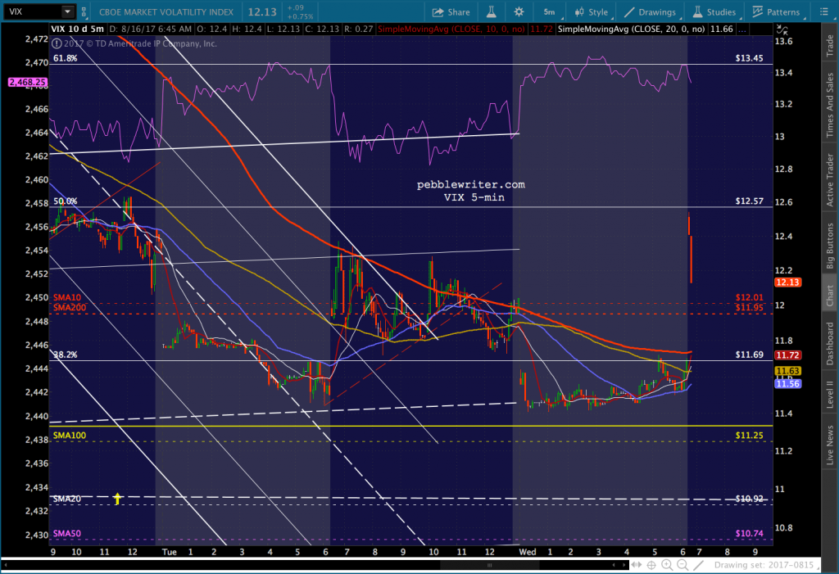The height and width of the screenshot is (574, 839).
Task: Click the info icon beside copyright notice
Action: pyautogui.click(x=57, y=44)
